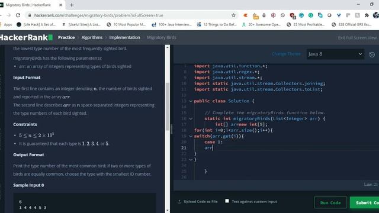Open the orange arrow browser extension
This screenshot has height=213, width=379.
245,15
